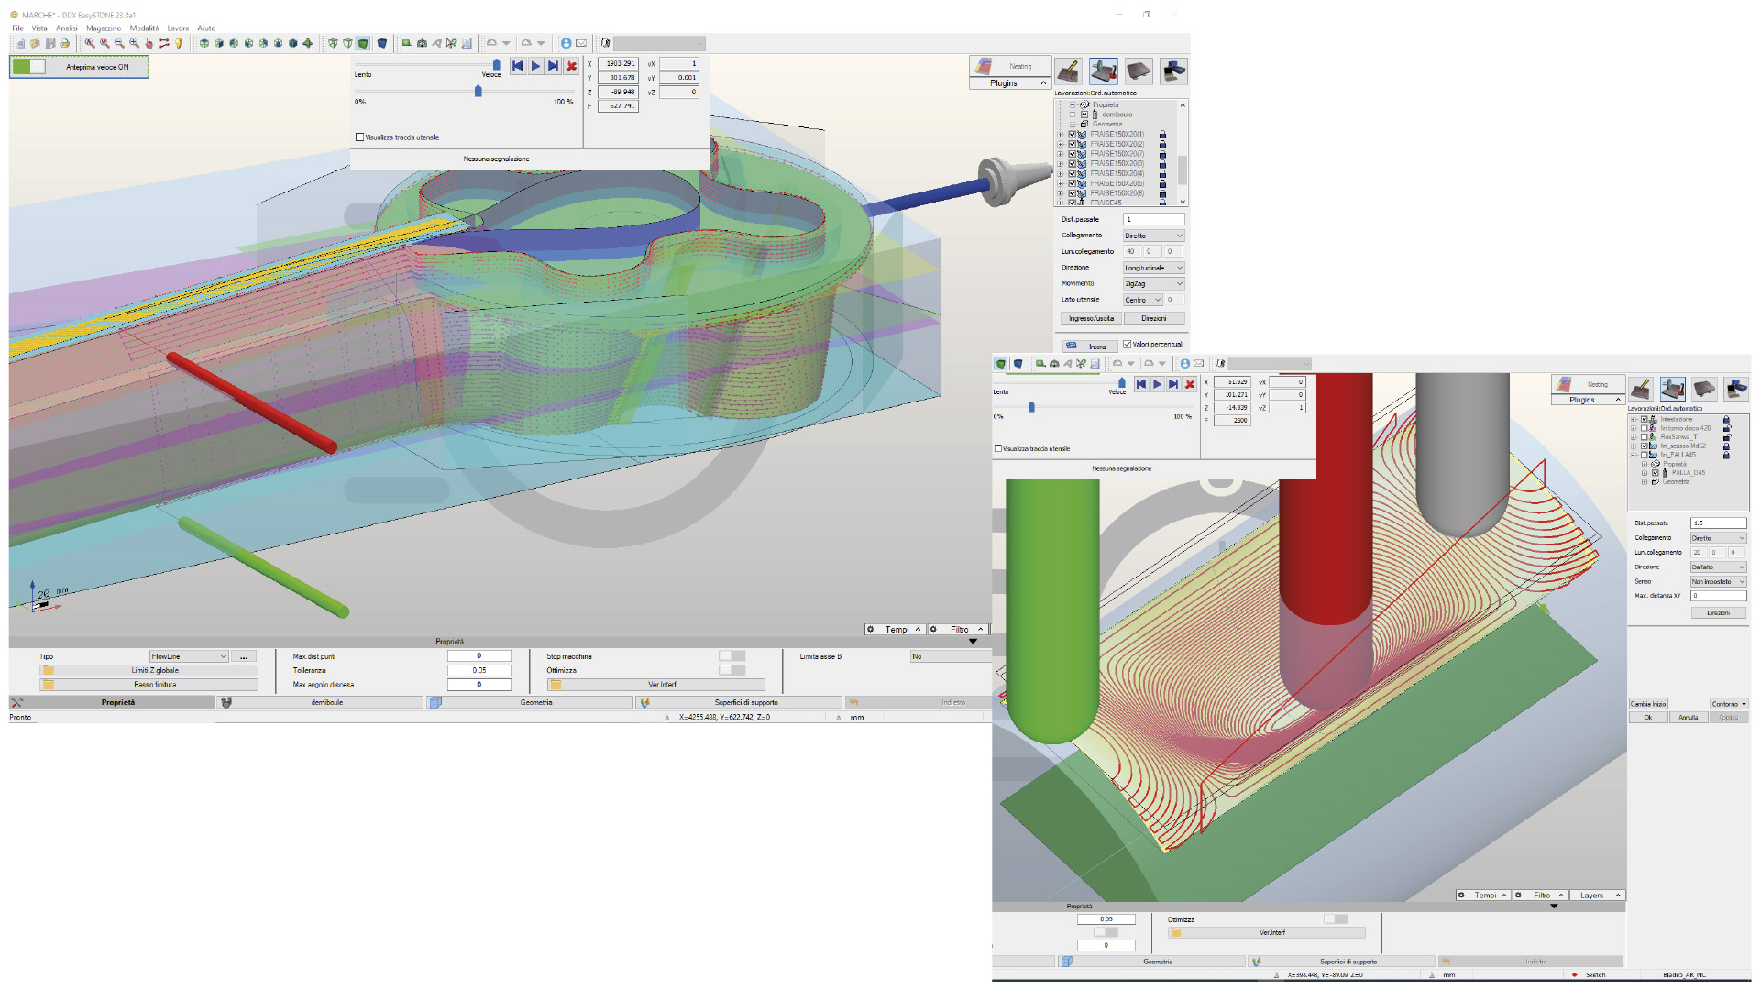The width and height of the screenshot is (1760, 990).
Task: Open the File menu
Action: coord(17,28)
